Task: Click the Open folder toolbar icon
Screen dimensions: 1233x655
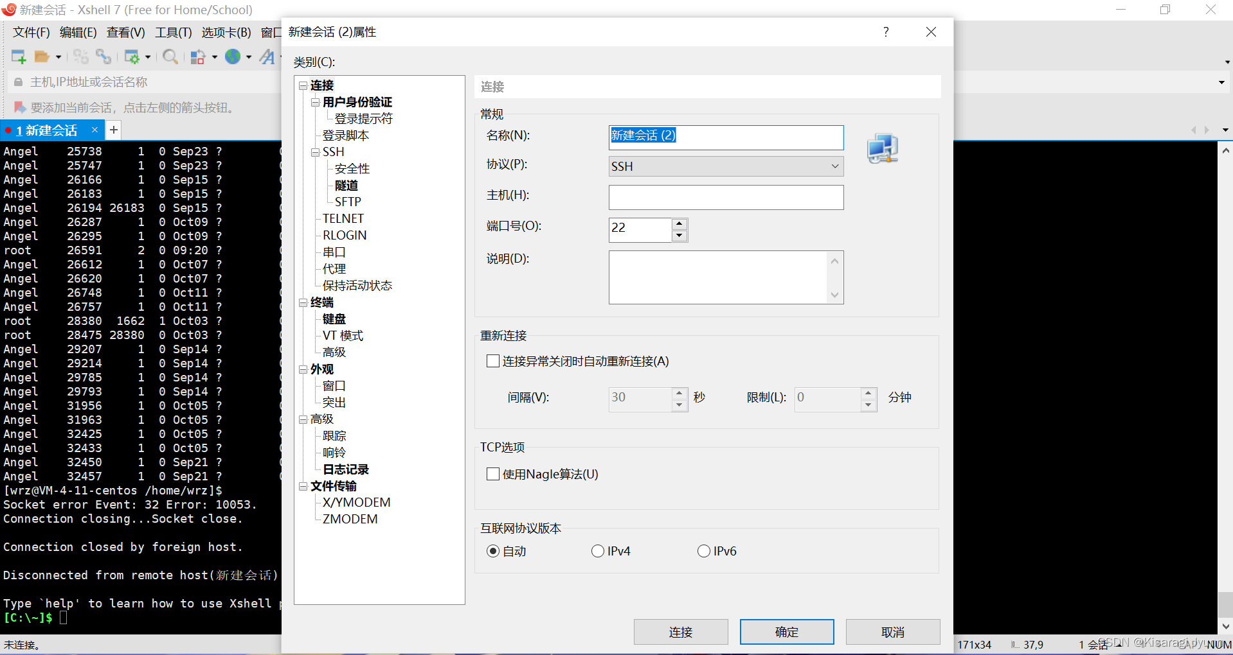Action: 42,57
